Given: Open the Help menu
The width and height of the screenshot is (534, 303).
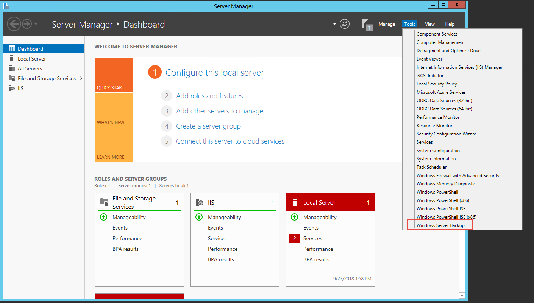Looking at the screenshot, I should pos(450,24).
